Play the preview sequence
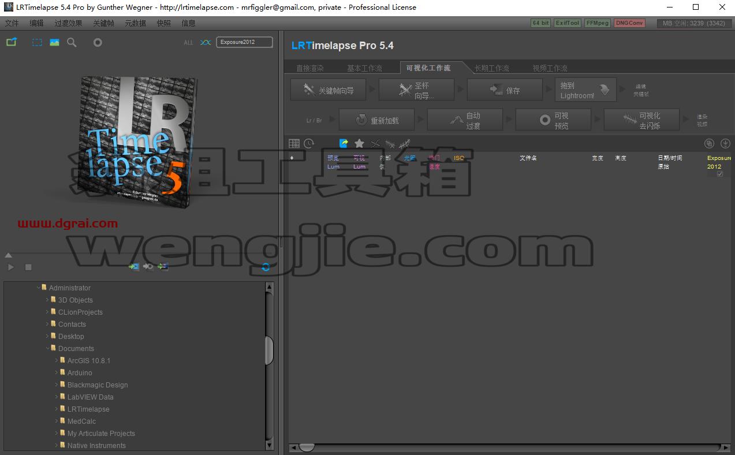This screenshot has width=735, height=455. click(x=11, y=267)
